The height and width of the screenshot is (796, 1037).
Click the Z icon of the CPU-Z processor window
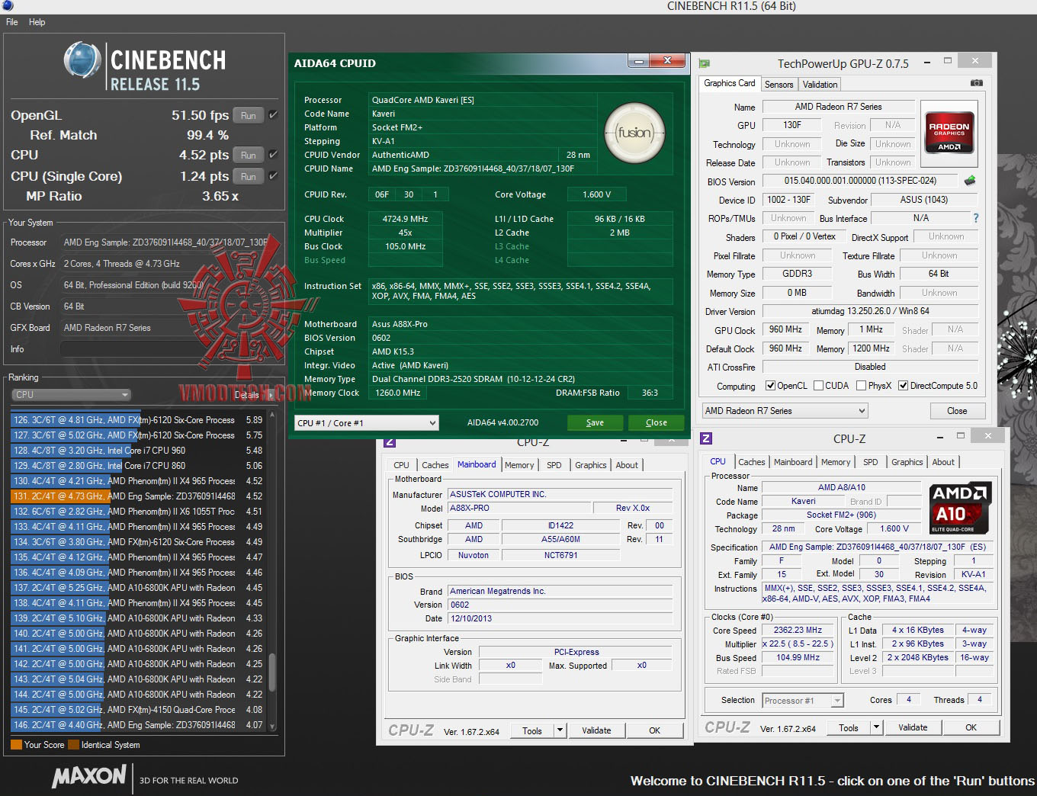point(706,438)
